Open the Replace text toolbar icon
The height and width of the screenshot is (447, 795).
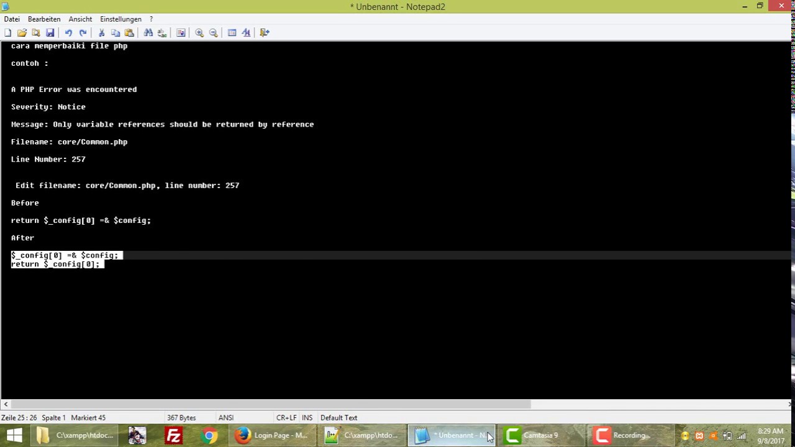[162, 33]
